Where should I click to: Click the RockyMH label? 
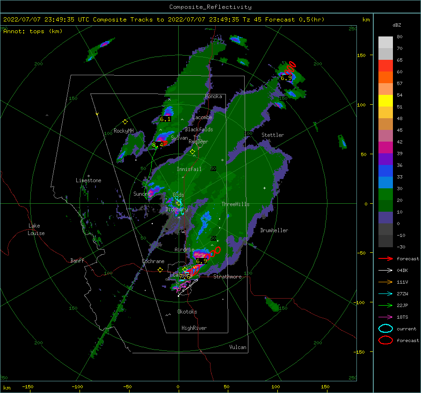[x=123, y=131]
